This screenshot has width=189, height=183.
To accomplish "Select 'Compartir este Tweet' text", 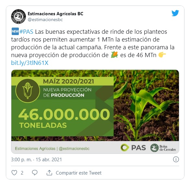I will (x=79, y=173).
